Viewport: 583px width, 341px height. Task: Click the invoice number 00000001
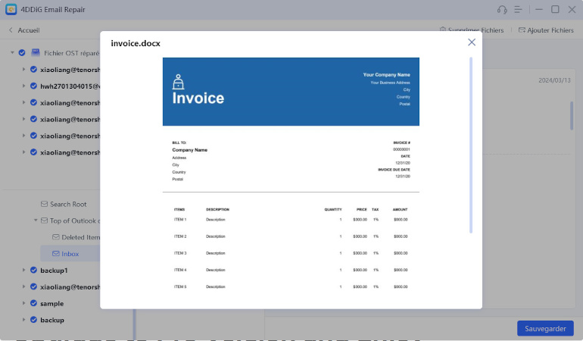click(401, 149)
